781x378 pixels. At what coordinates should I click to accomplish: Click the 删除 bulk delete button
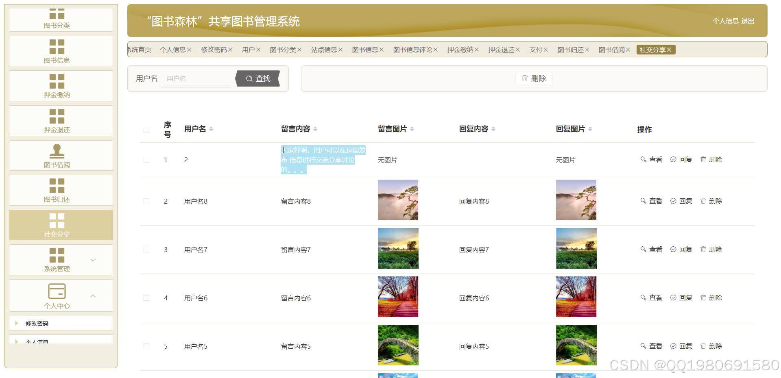pos(534,78)
